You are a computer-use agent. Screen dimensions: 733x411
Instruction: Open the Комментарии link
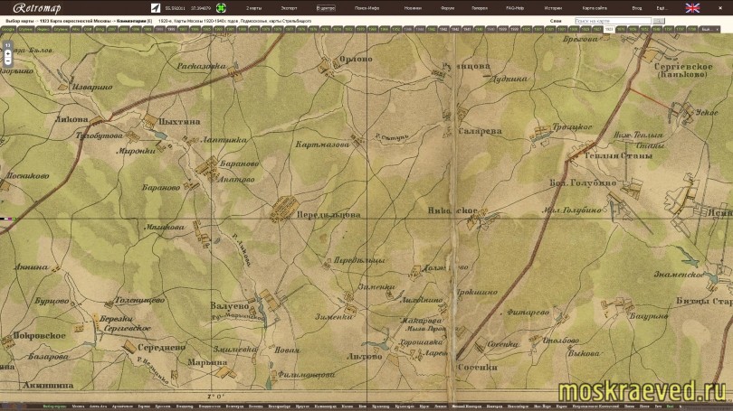[x=131, y=21]
